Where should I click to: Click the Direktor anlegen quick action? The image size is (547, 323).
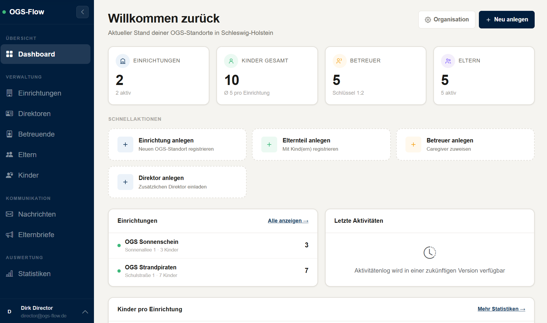[177, 182]
